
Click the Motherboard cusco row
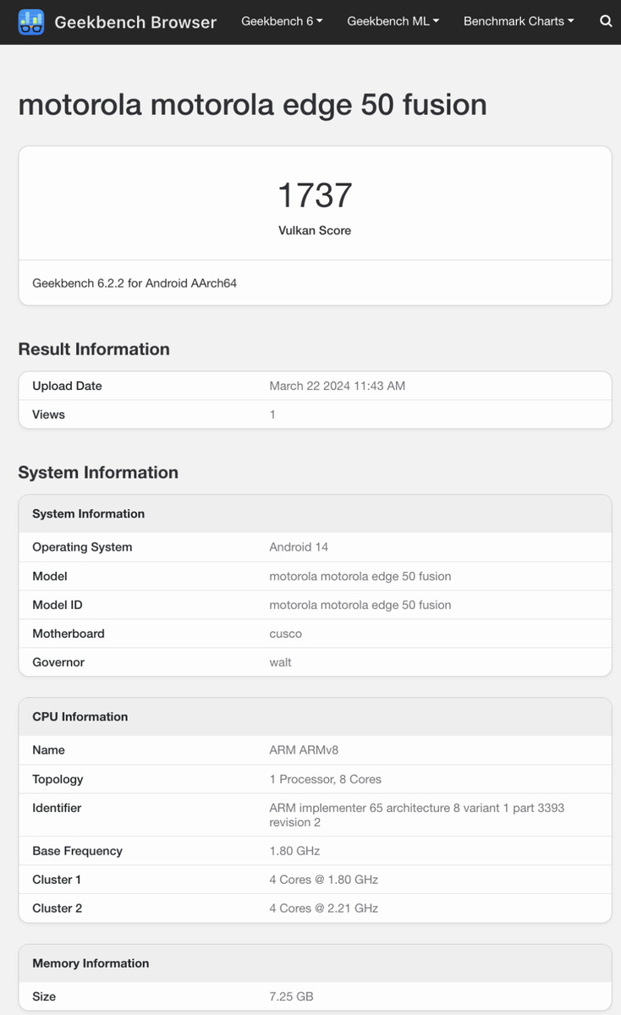click(x=315, y=634)
